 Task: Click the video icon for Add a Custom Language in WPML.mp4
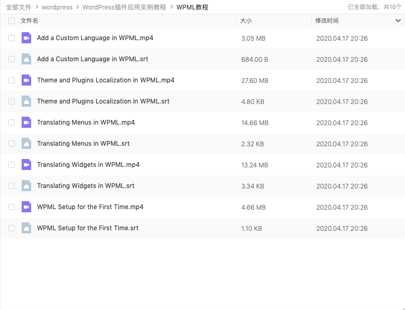coord(26,38)
